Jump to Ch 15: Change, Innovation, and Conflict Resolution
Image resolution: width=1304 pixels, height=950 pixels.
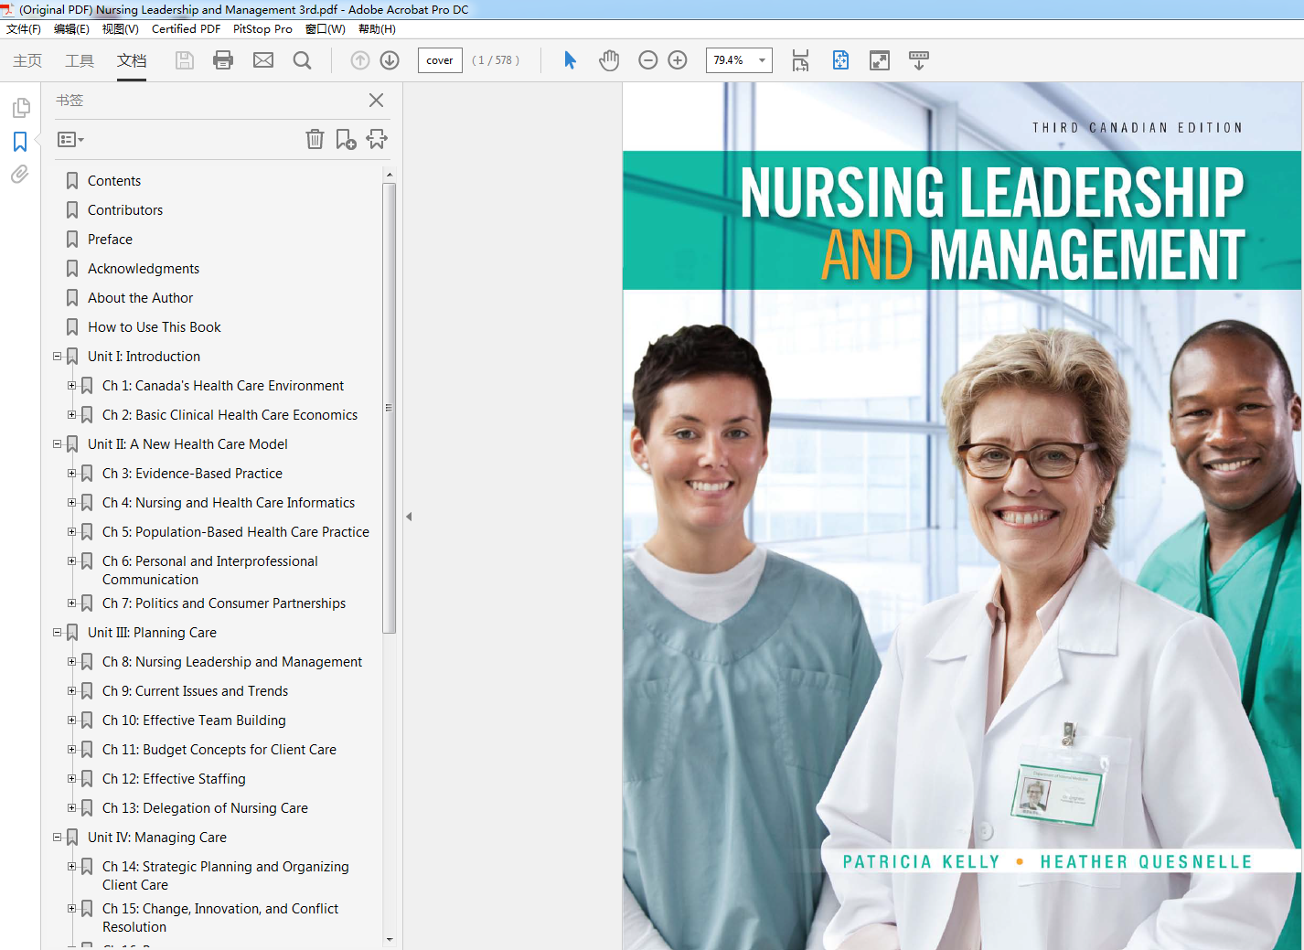pos(220,918)
